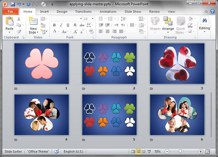Toggle Italic formatting
This screenshot has height=157, width=218.
tap(61, 25)
